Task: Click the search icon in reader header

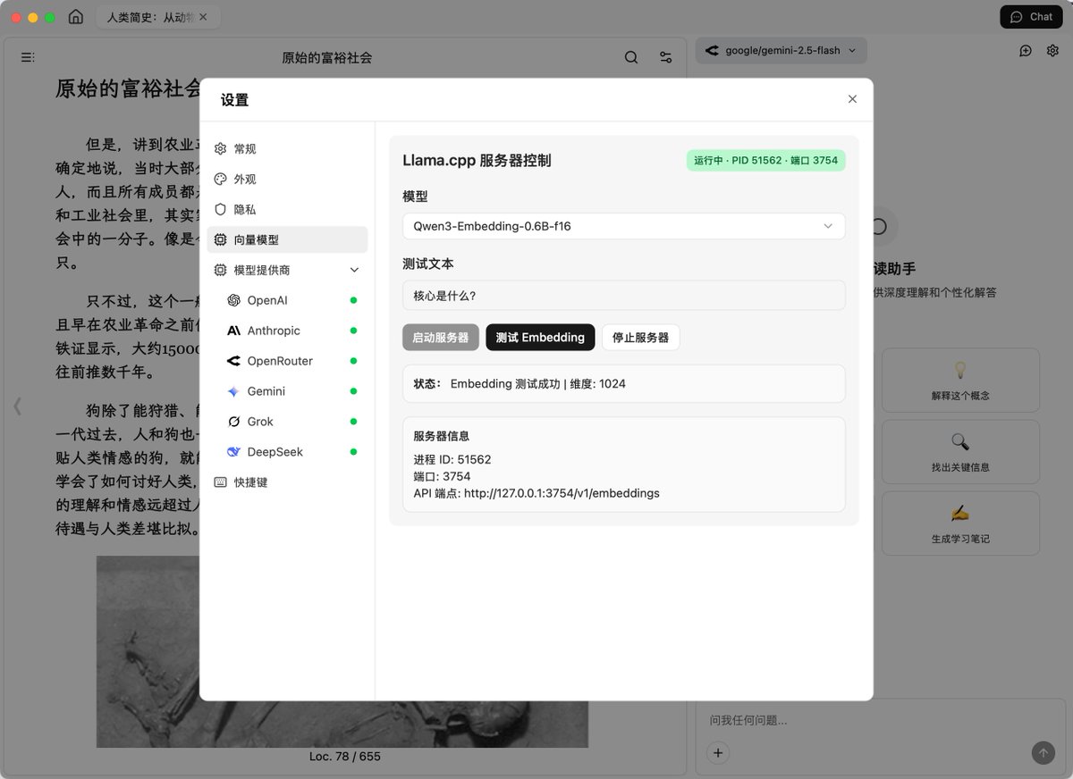Action: pyautogui.click(x=631, y=57)
